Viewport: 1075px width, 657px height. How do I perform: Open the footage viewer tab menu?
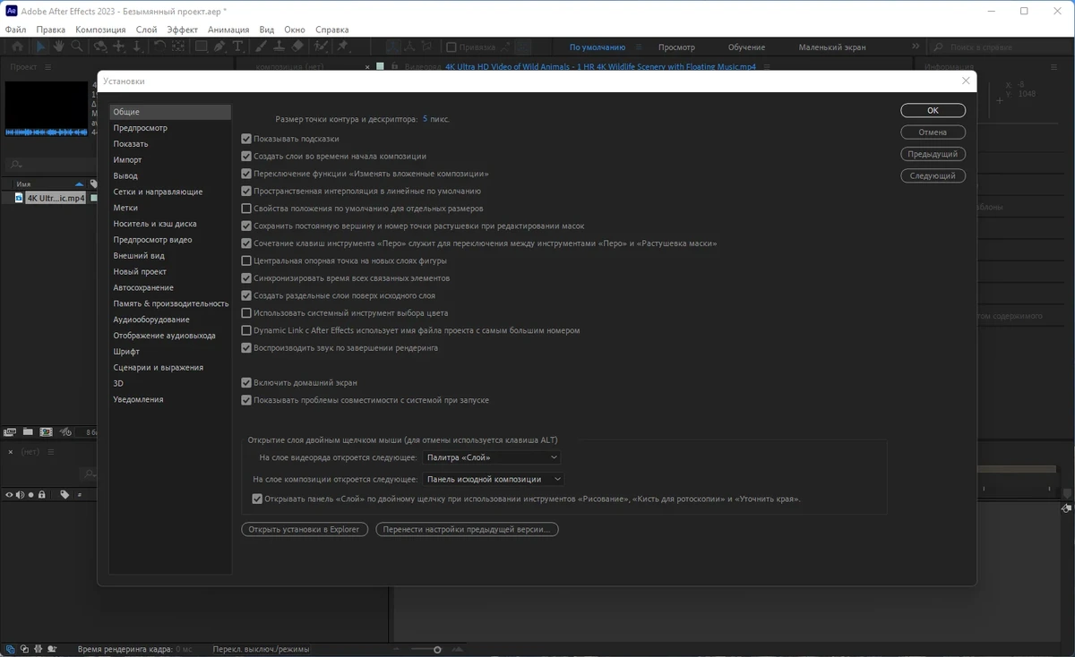766,67
